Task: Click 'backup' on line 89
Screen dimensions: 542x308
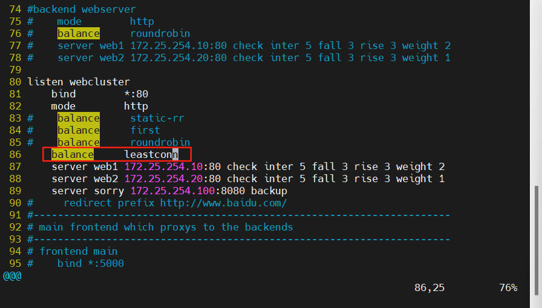Action: pos(269,191)
